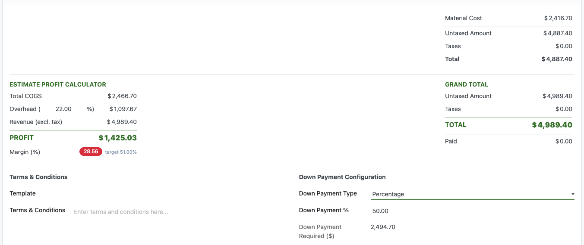Click the Down Payment Configuration heading
This screenshot has height=245, width=584.
[x=342, y=177]
